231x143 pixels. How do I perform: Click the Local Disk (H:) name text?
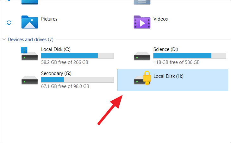coord(168,76)
